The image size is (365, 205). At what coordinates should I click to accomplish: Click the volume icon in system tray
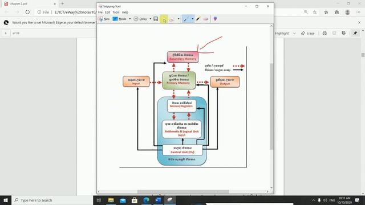325,200
